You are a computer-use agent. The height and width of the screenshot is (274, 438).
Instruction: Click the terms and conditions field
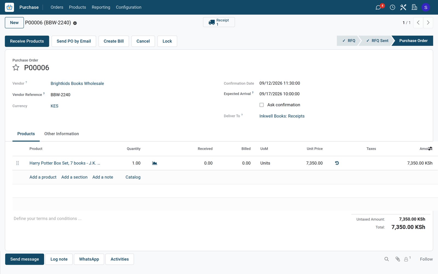tap(48, 219)
